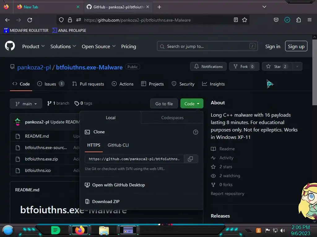317x237 pixels.
Task: Fork the repository with Fork button
Action: point(244,67)
